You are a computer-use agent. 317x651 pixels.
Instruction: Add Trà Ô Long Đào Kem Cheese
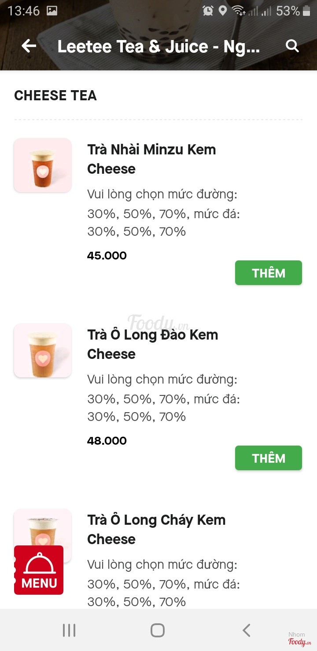tap(268, 458)
